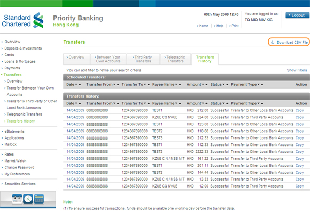
Task: Sort Transfers History by Date descending arrow
Action: 76,103
